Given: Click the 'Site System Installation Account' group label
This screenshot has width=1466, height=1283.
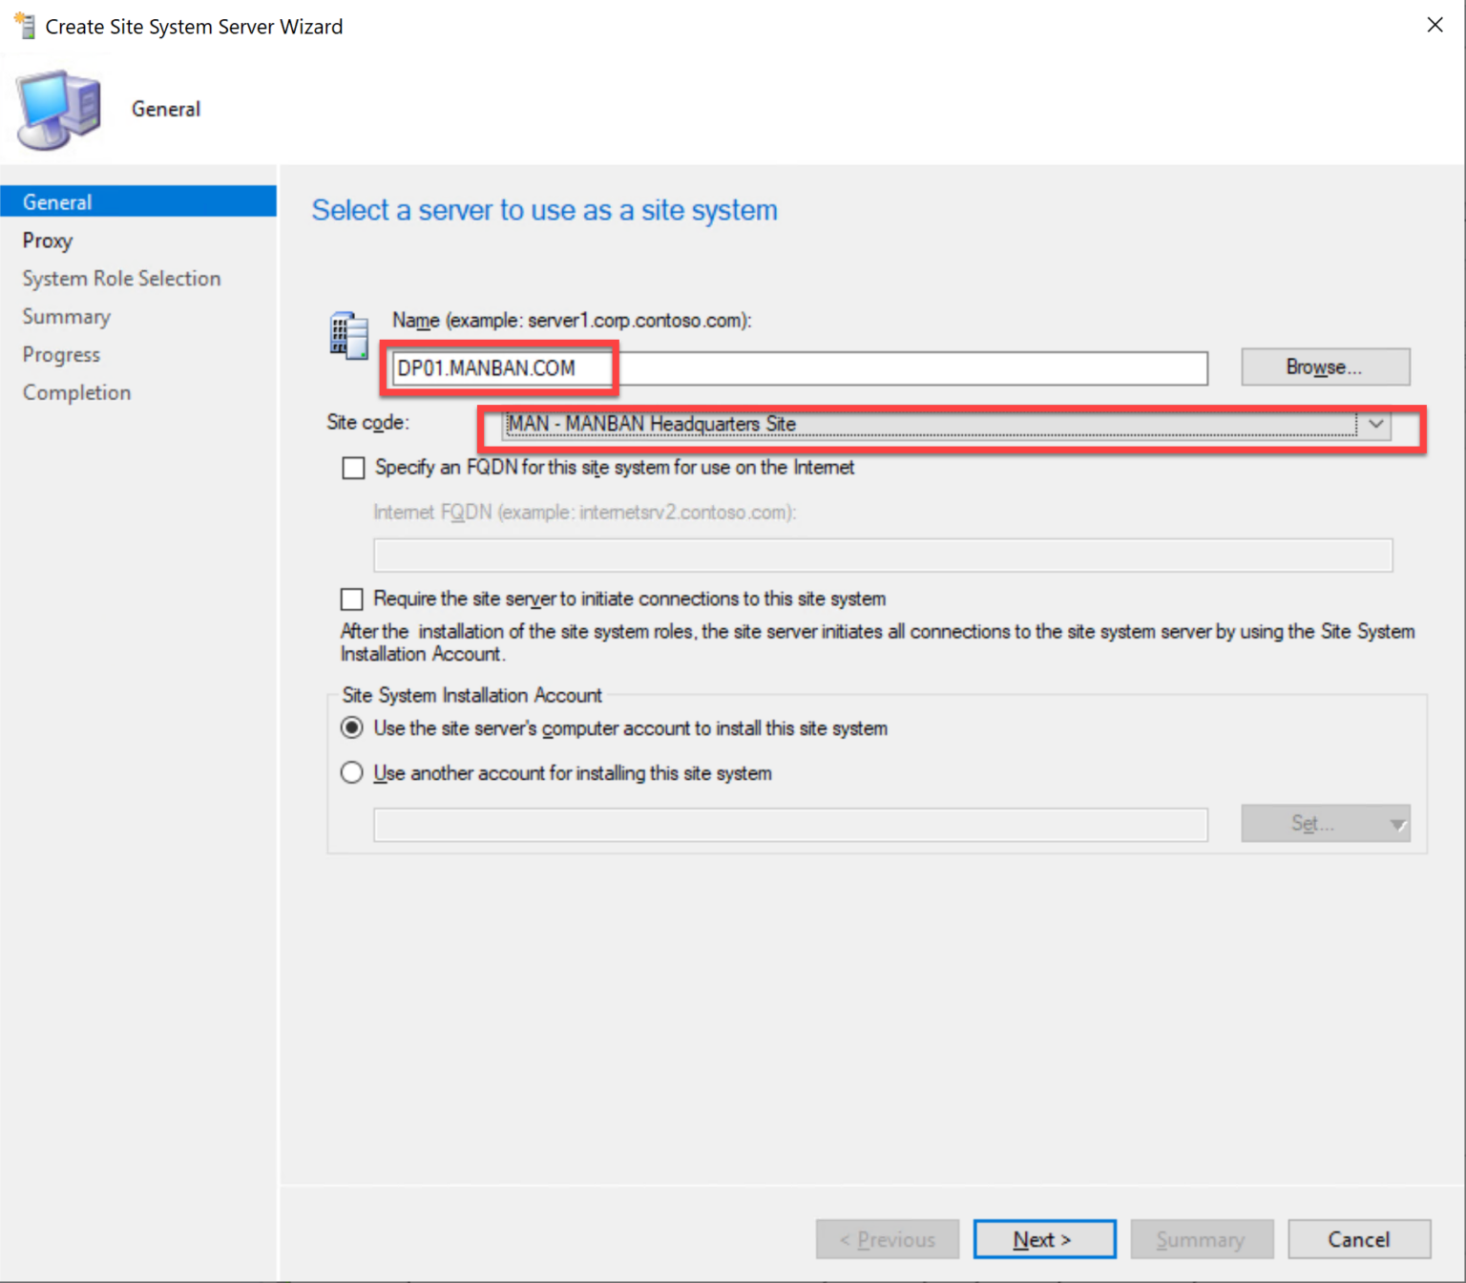Looking at the screenshot, I should tap(472, 696).
